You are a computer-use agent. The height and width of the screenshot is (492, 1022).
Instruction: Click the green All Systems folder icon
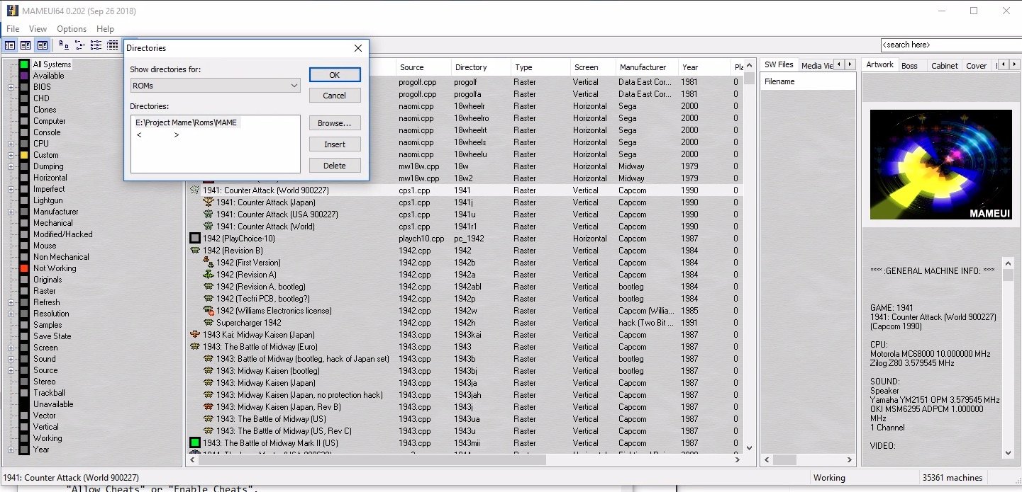click(24, 64)
